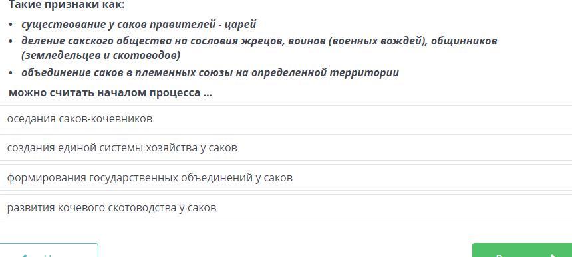572x257 pixels.
Task: Choose option "создания единой системы хозяйства у саков"
Action: click(286, 148)
